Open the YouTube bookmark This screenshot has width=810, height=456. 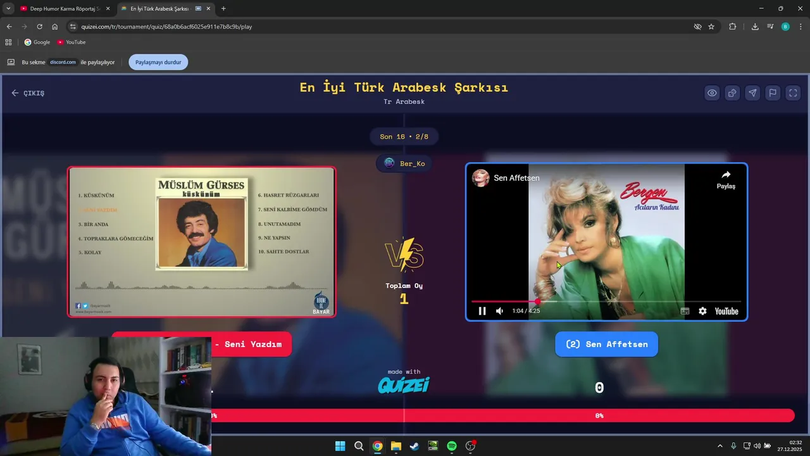coord(71,42)
